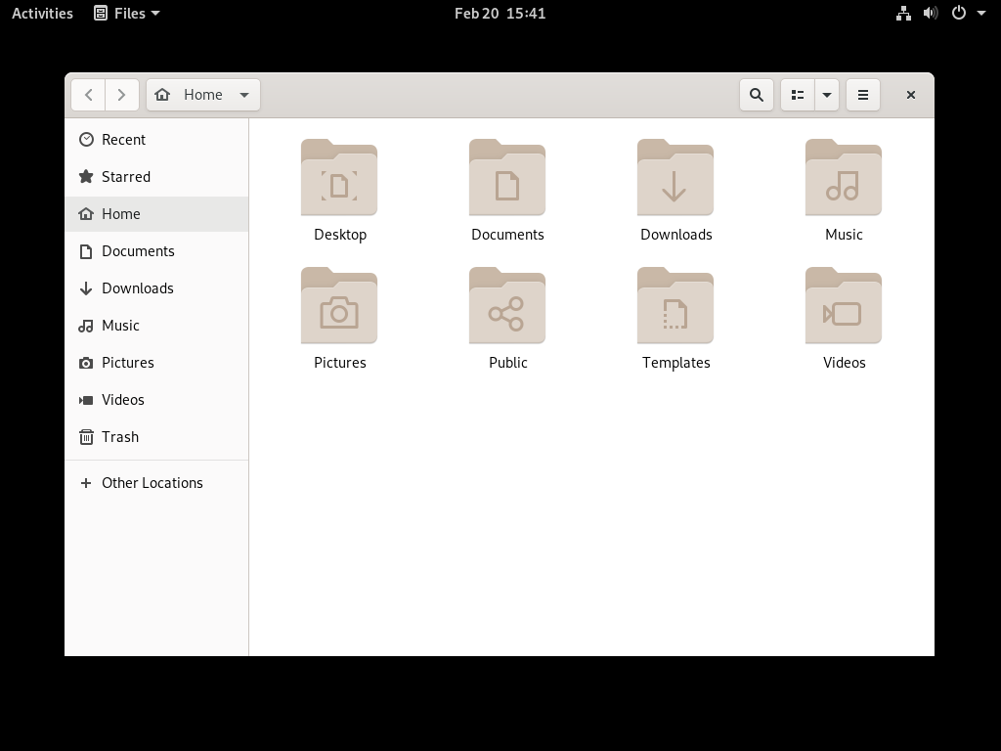Click the network status icon in the top bar
The image size is (1001, 751).
(903, 14)
